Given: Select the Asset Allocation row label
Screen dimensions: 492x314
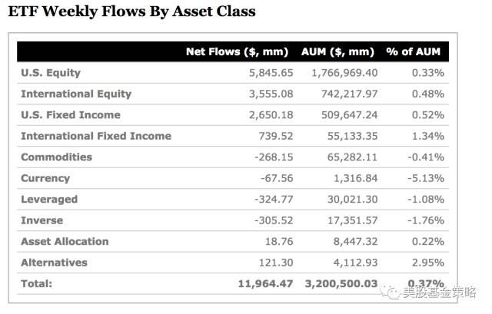Looking at the screenshot, I should pyautogui.click(x=65, y=241).
